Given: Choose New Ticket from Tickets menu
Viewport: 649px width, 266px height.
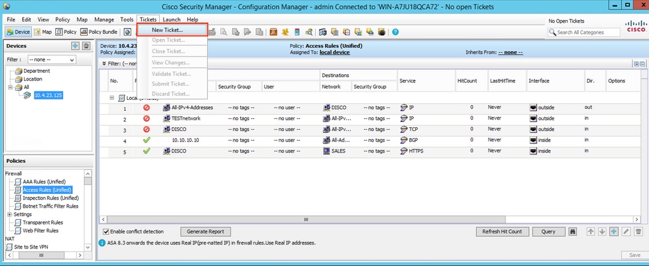Looking at the screenshot, I should 172,30.
